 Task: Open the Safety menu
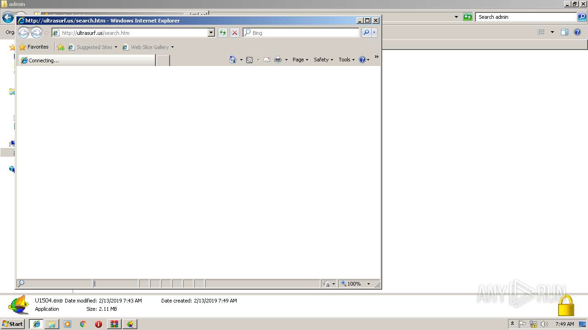(323, 60)
